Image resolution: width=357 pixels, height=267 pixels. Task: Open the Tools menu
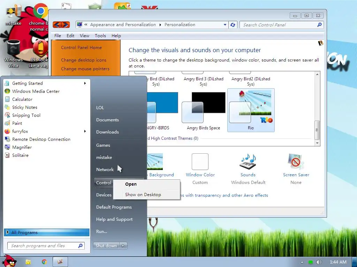[100, 36]
